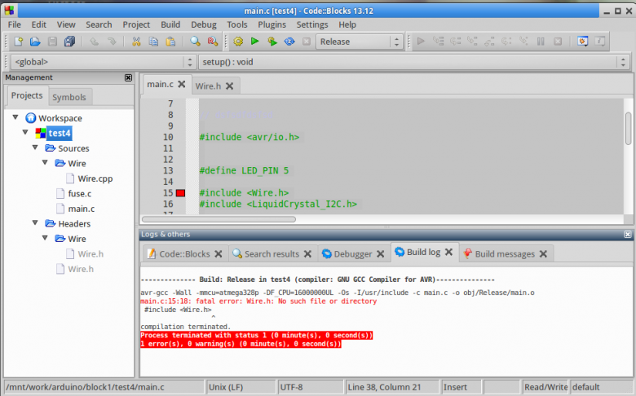The image size is (636, 396).
Task: Collapse the Headers folder arrow
Action: [x=35, y=223]
